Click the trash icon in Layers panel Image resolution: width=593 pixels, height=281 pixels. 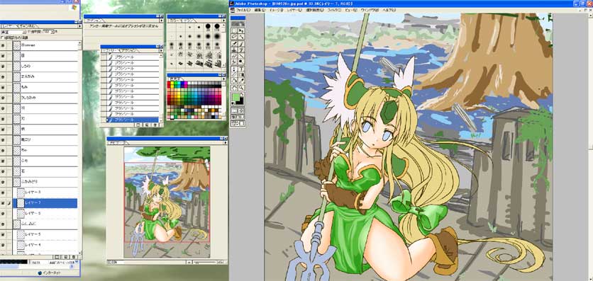(74, 257)
